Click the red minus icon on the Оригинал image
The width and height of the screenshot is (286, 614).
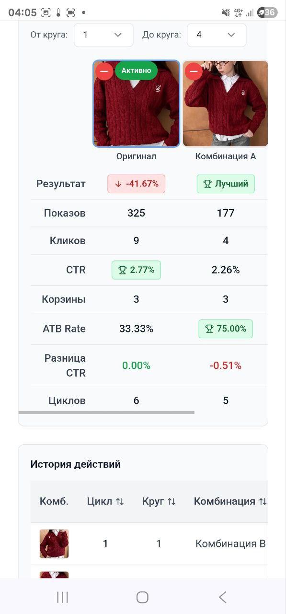point(103,71)
